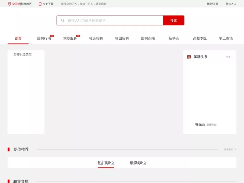Open the 高校专区 navigation tab
Image resolution: width=244 pixels, height=183 pixels.
click(200, 38)
